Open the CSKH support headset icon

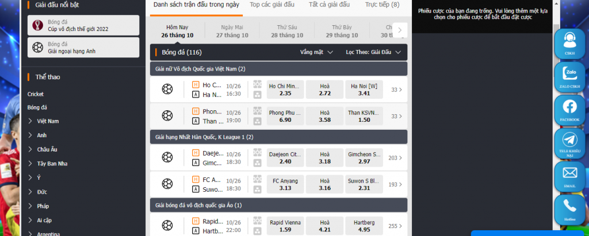click(x=570, y=44)
